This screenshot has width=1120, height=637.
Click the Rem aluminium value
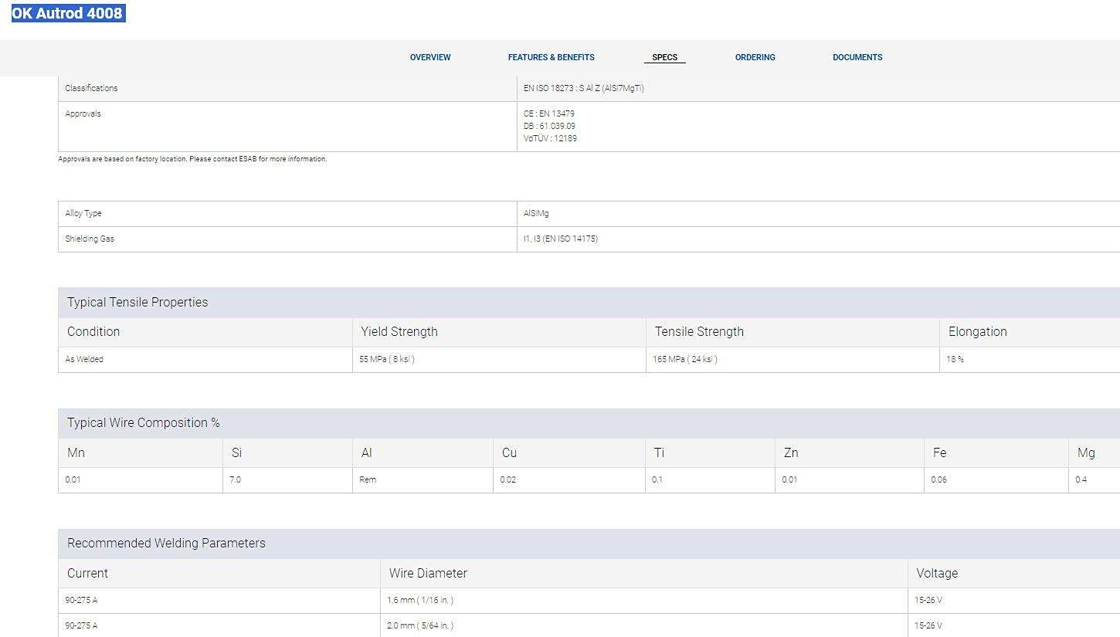pyautogui.click(x=368, y=479)
